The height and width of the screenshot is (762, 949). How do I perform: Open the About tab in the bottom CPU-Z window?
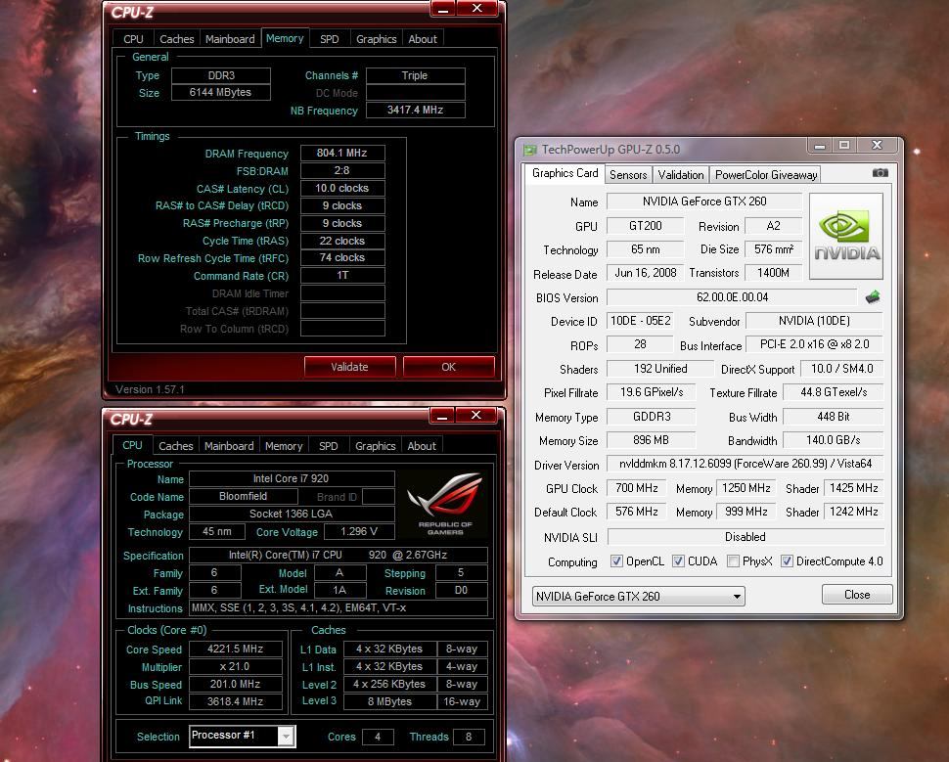pyautogui.click(x=422, y=446)
